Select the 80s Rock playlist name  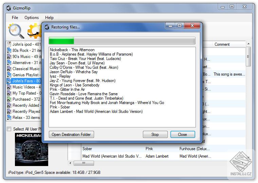(27, 50)
